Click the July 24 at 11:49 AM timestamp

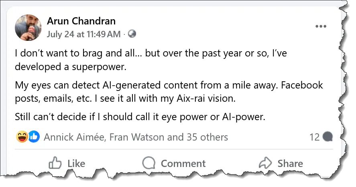83,34
